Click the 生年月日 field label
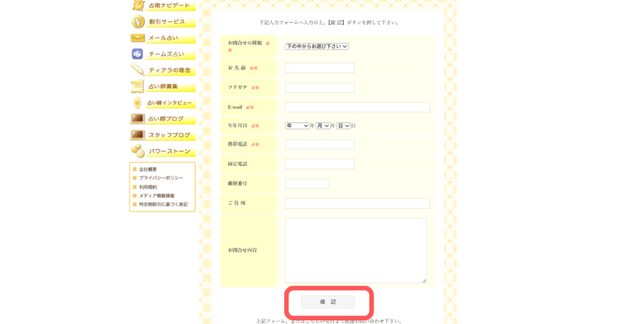This screenshot has height=324, width=618. click(237, 125)
